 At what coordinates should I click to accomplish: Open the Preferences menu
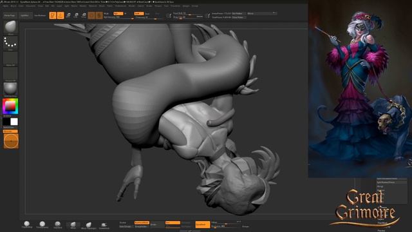coord(120,6)
